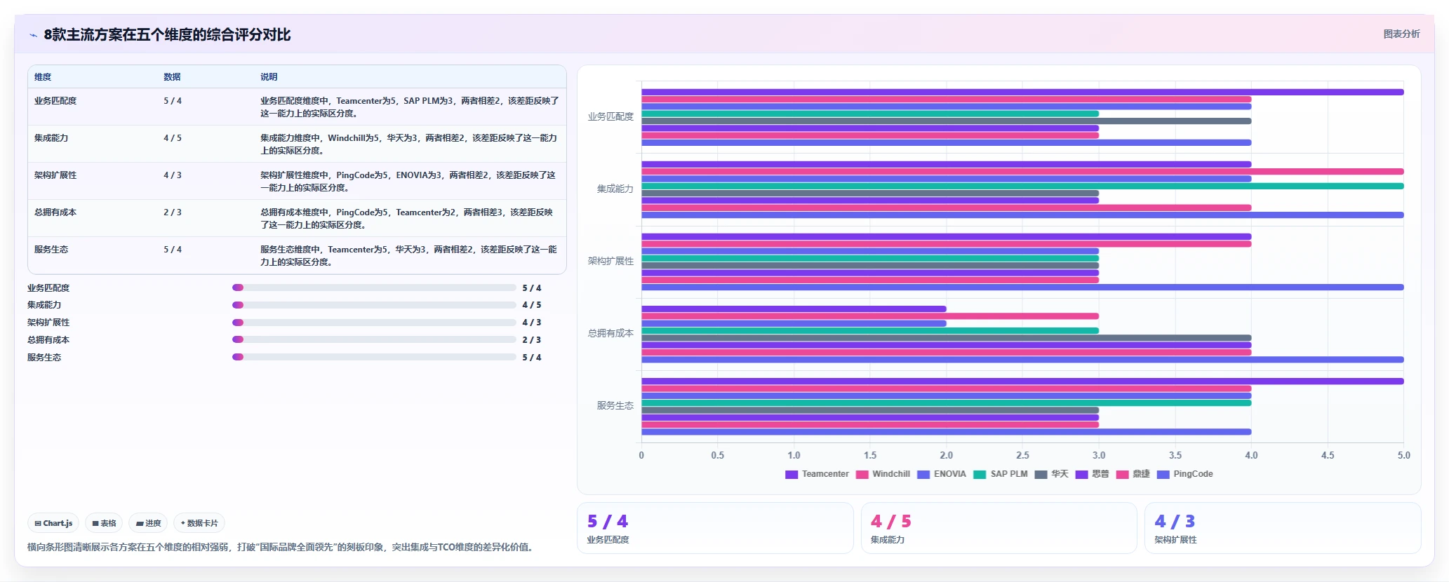Toggle the 华天 legend item

pyautogui.click(x=1051, y=474)
